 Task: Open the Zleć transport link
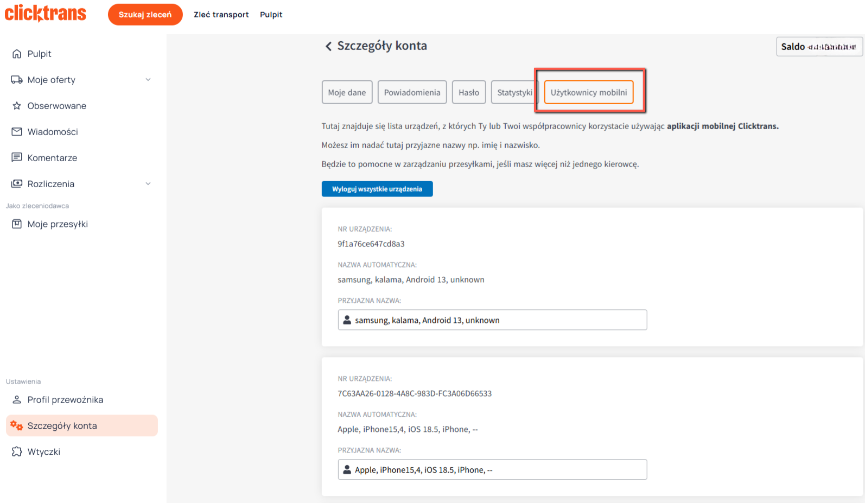(221, 15)
